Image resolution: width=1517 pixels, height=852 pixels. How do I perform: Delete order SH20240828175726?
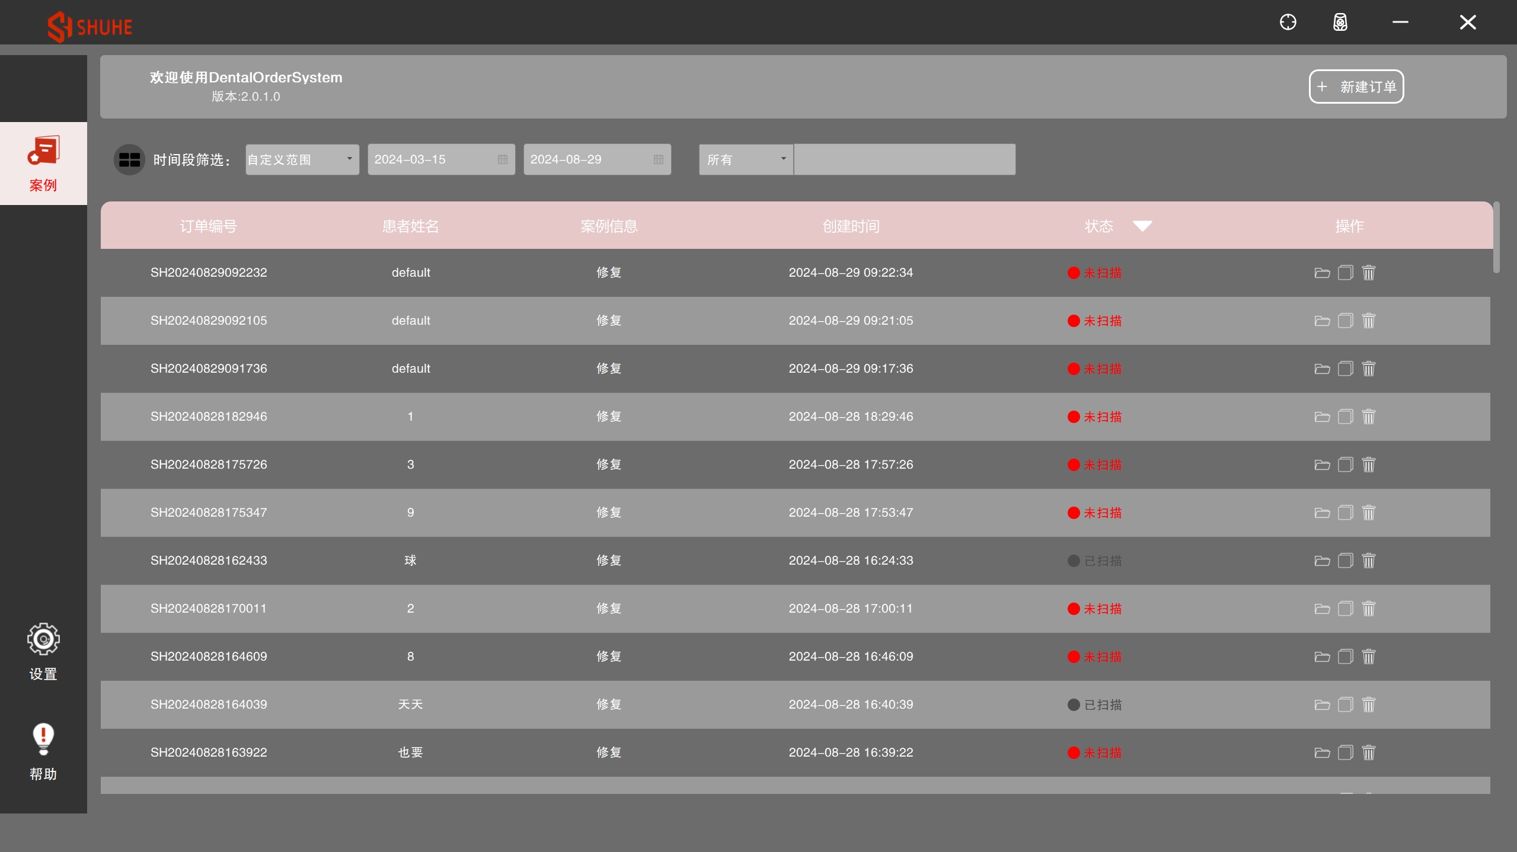1369,465
